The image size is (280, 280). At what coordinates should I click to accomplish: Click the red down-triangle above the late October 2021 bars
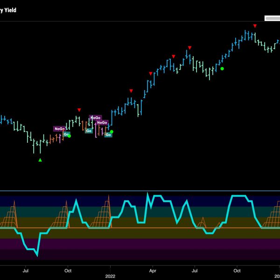coord(79,110)
